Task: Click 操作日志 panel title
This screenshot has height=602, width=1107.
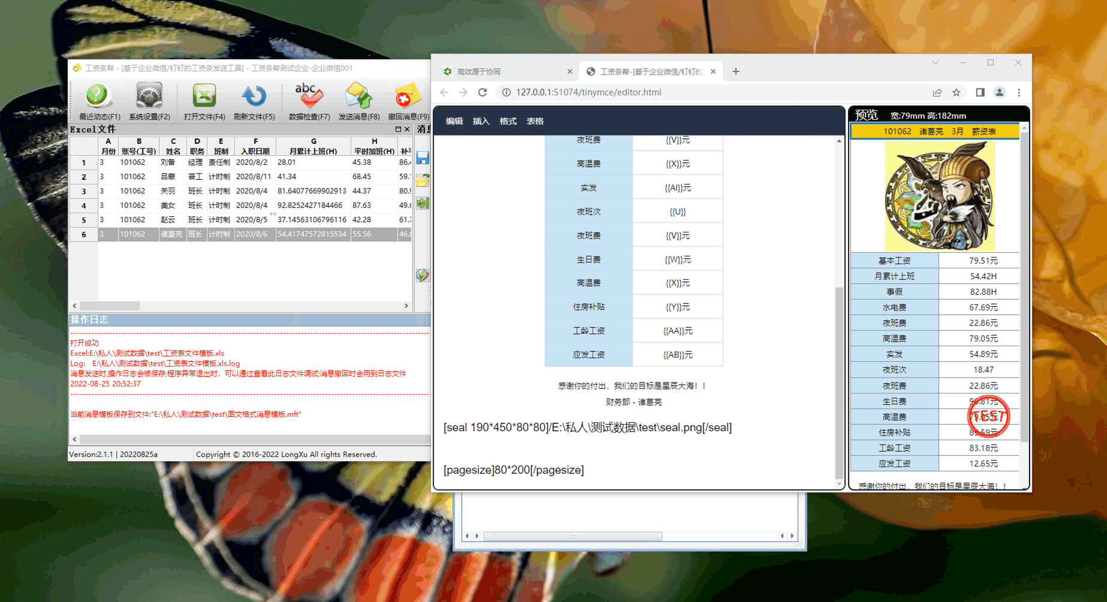Action: (89, 320)
